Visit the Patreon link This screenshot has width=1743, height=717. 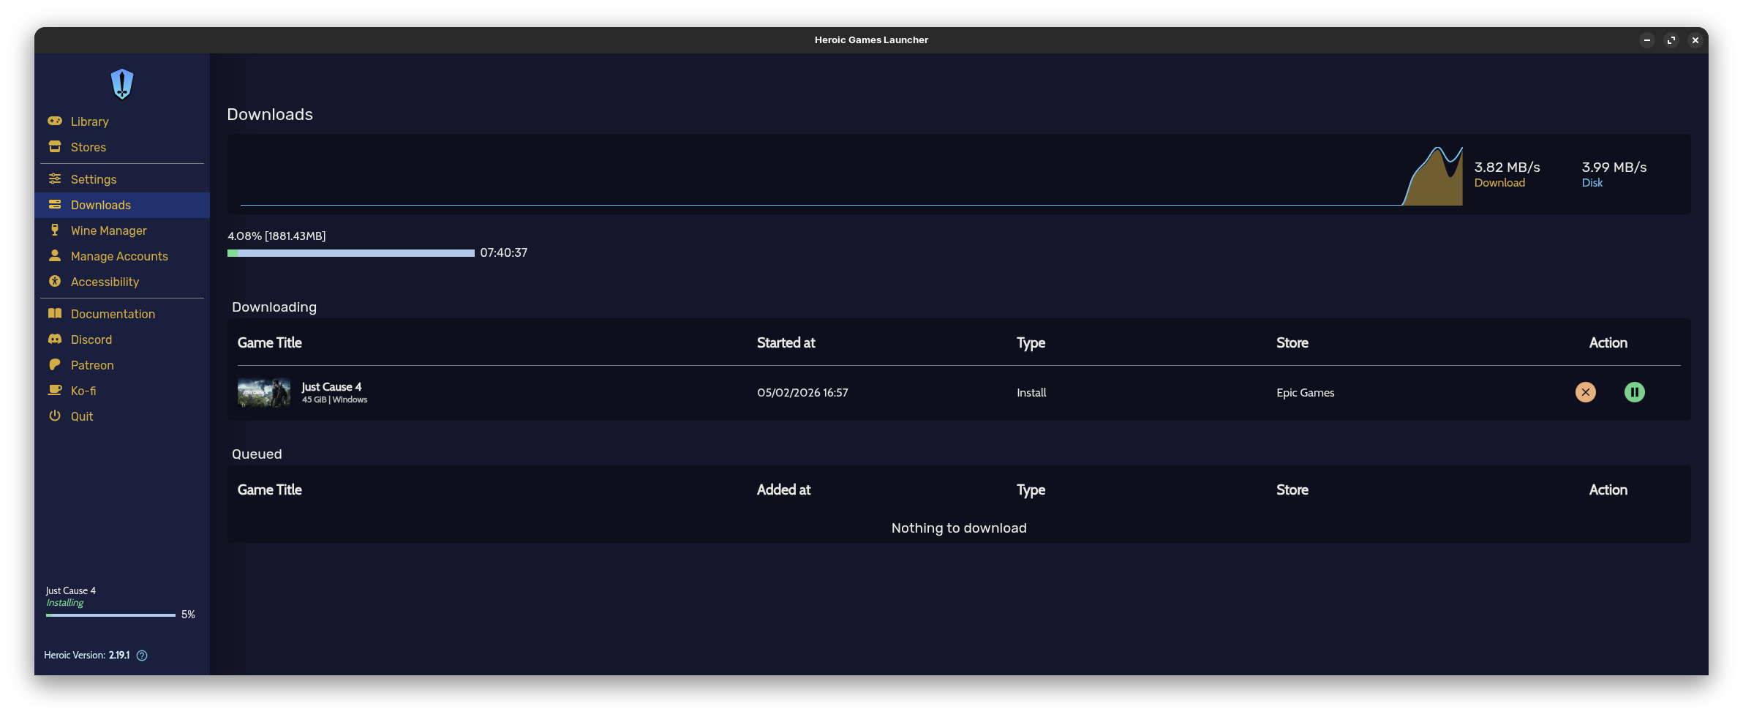click(122, 365)
